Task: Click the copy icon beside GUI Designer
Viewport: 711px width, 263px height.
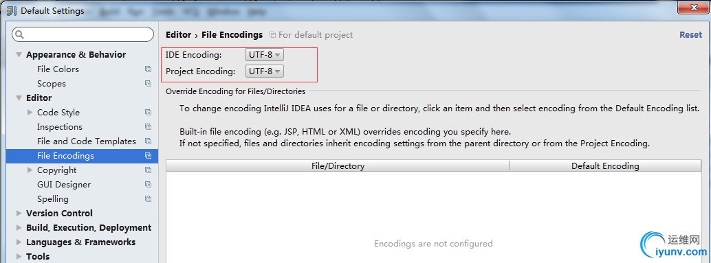Action: coord(148,185)
